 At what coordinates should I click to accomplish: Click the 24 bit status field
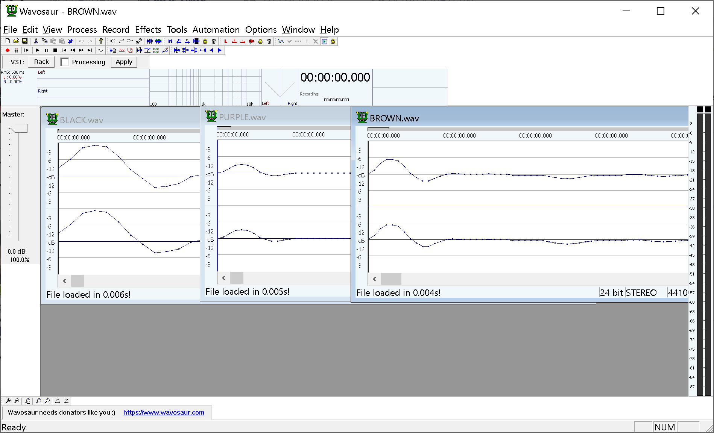tap(612, 293)
